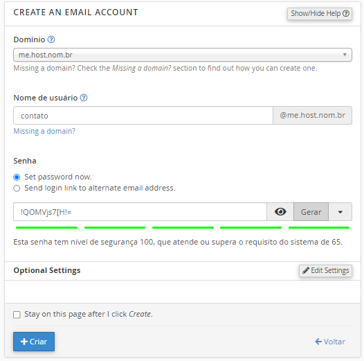Click the left arrow icon next to Voltar

point(318,342)
